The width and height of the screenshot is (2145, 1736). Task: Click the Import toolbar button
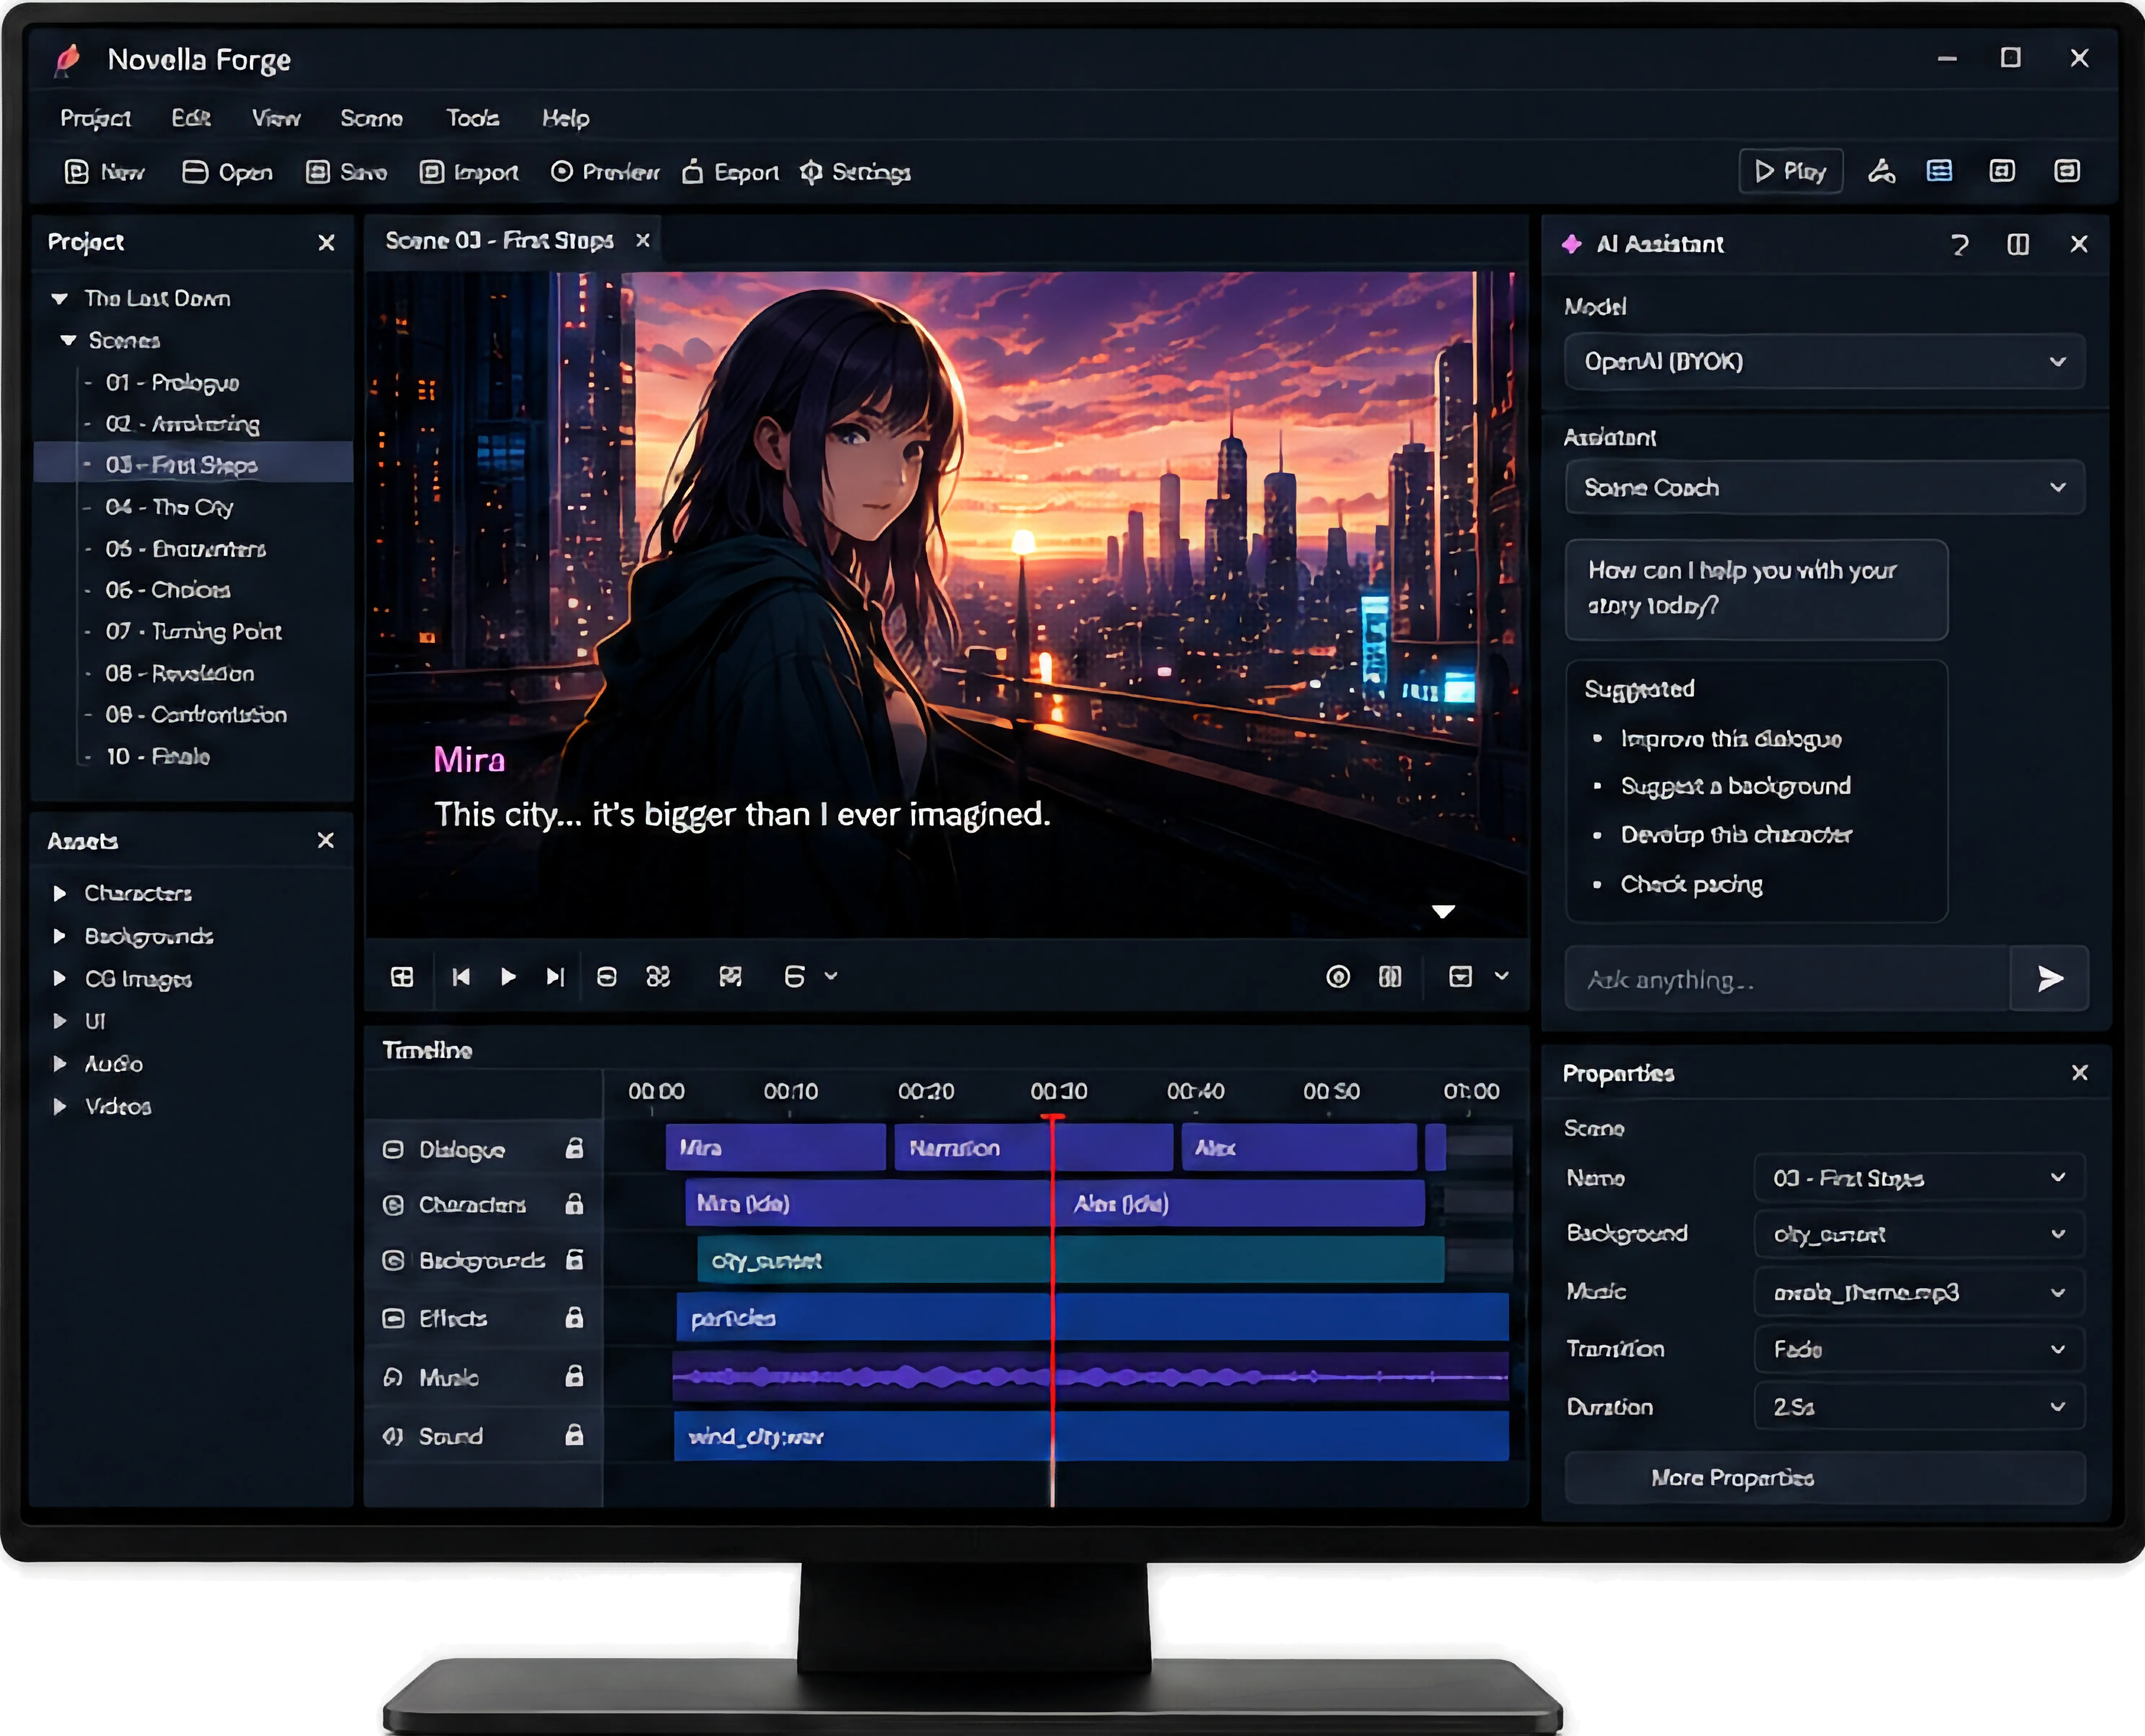[469, 172]
